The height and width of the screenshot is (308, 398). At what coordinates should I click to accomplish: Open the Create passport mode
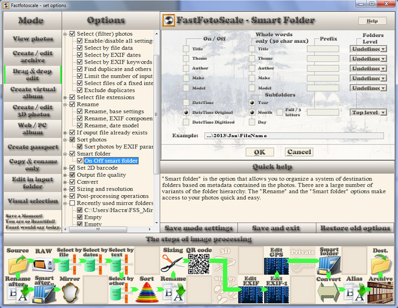coord(33,147)
